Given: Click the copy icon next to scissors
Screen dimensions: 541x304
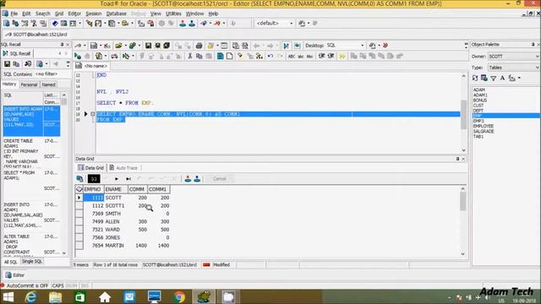Looking at the screenshot, I should (x=199, y=57).
